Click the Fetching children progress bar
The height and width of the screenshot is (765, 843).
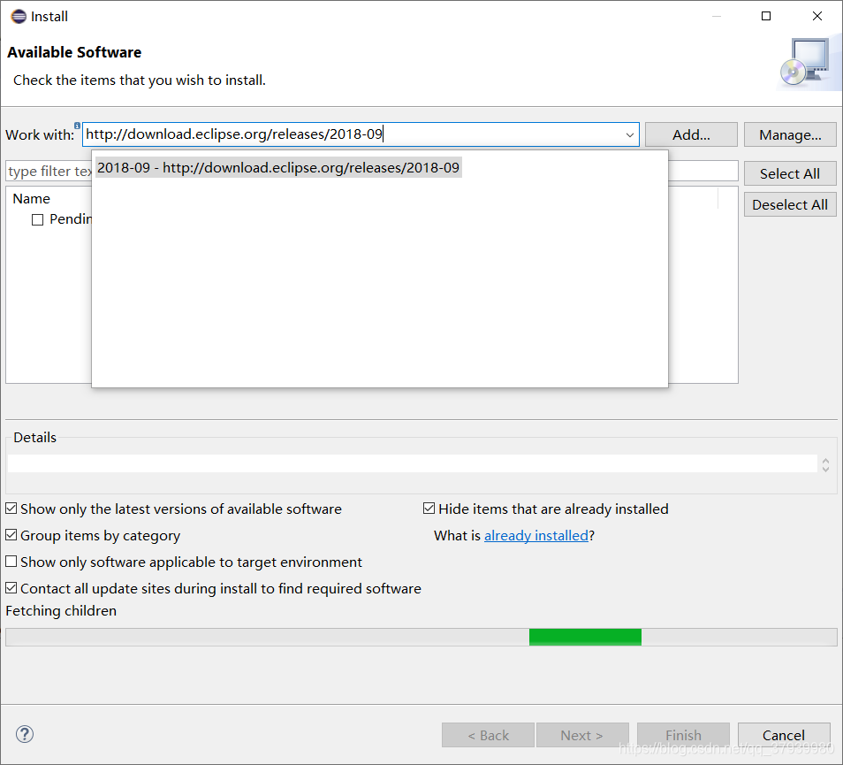421,637
